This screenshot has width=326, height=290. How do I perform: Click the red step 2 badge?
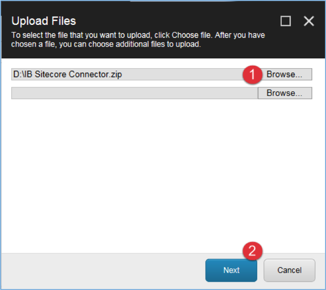pos(252,251)
